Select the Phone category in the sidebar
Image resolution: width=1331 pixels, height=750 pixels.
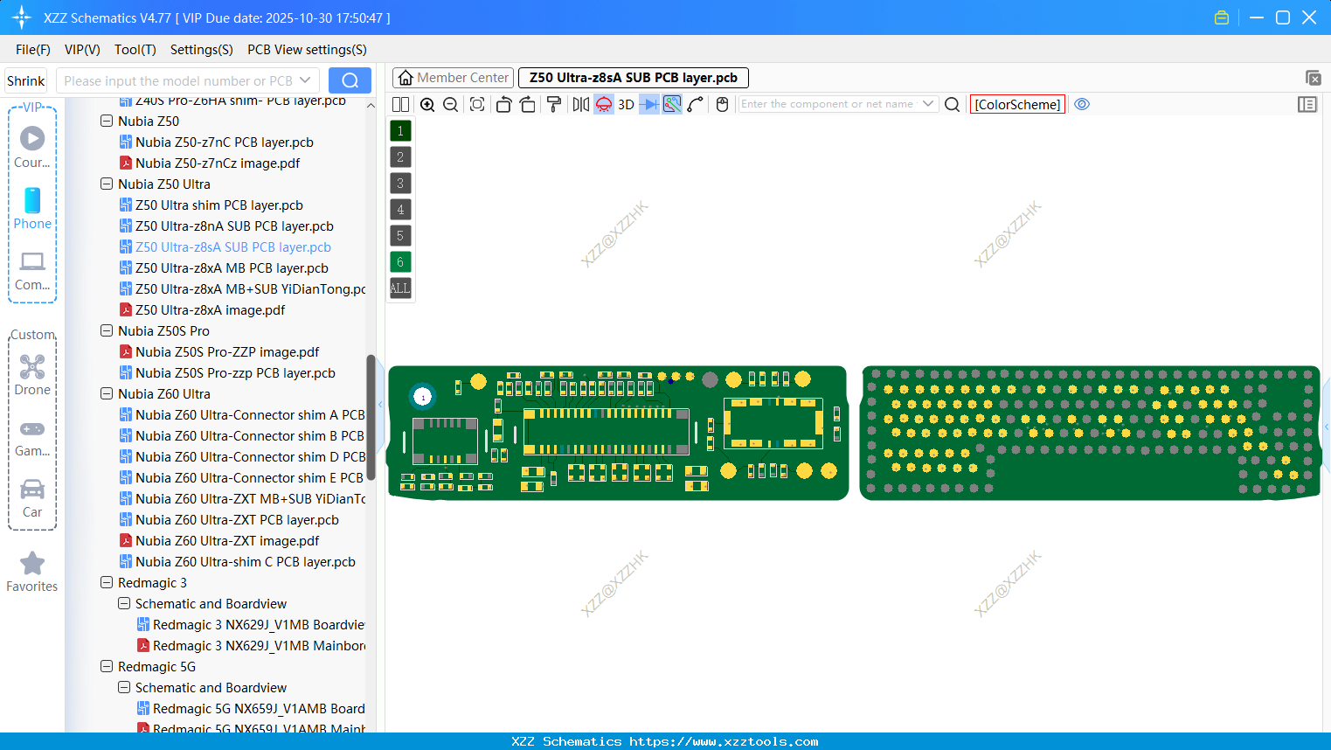tap(32, 210)
